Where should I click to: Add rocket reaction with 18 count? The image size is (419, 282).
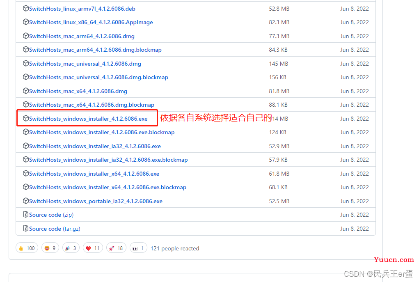click(116, 248)
